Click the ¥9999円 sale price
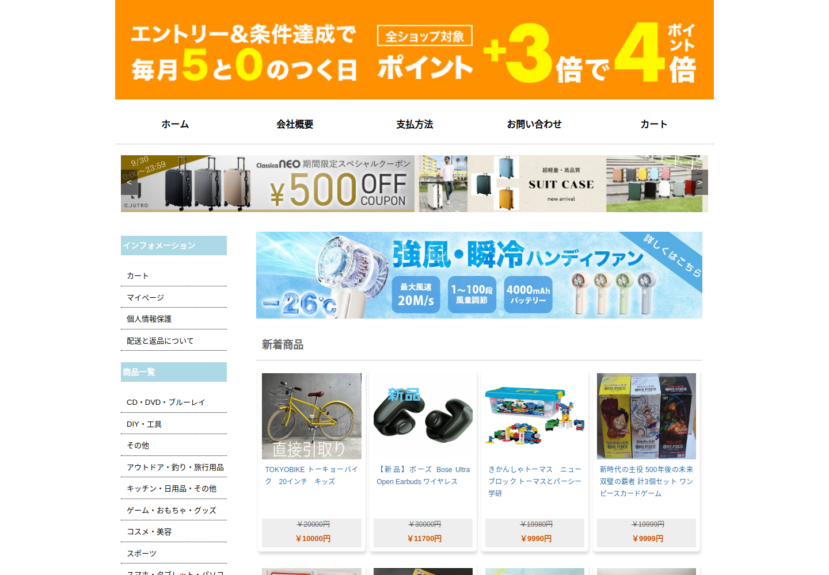 [648, 539]
